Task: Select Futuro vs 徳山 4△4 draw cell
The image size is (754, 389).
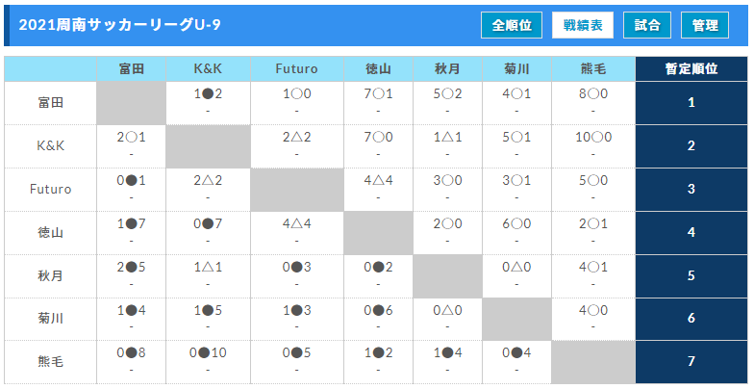Action: pos(379,181)
